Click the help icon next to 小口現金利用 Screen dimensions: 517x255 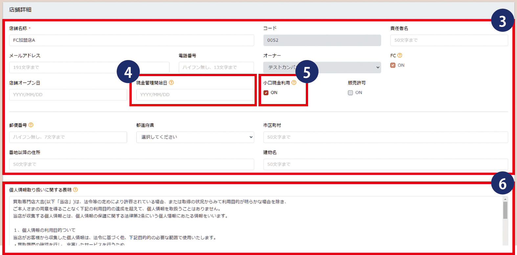294,83
